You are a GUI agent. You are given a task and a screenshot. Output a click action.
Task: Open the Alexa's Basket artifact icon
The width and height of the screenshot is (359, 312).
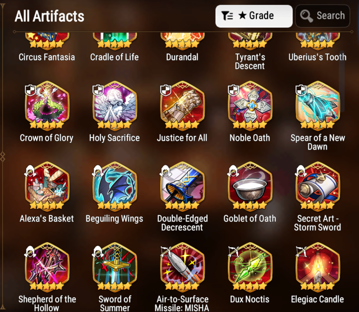tap(47, 185)
